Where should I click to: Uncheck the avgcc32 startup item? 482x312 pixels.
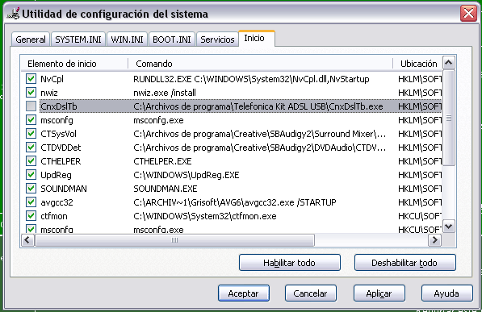(x=31, y=202)
